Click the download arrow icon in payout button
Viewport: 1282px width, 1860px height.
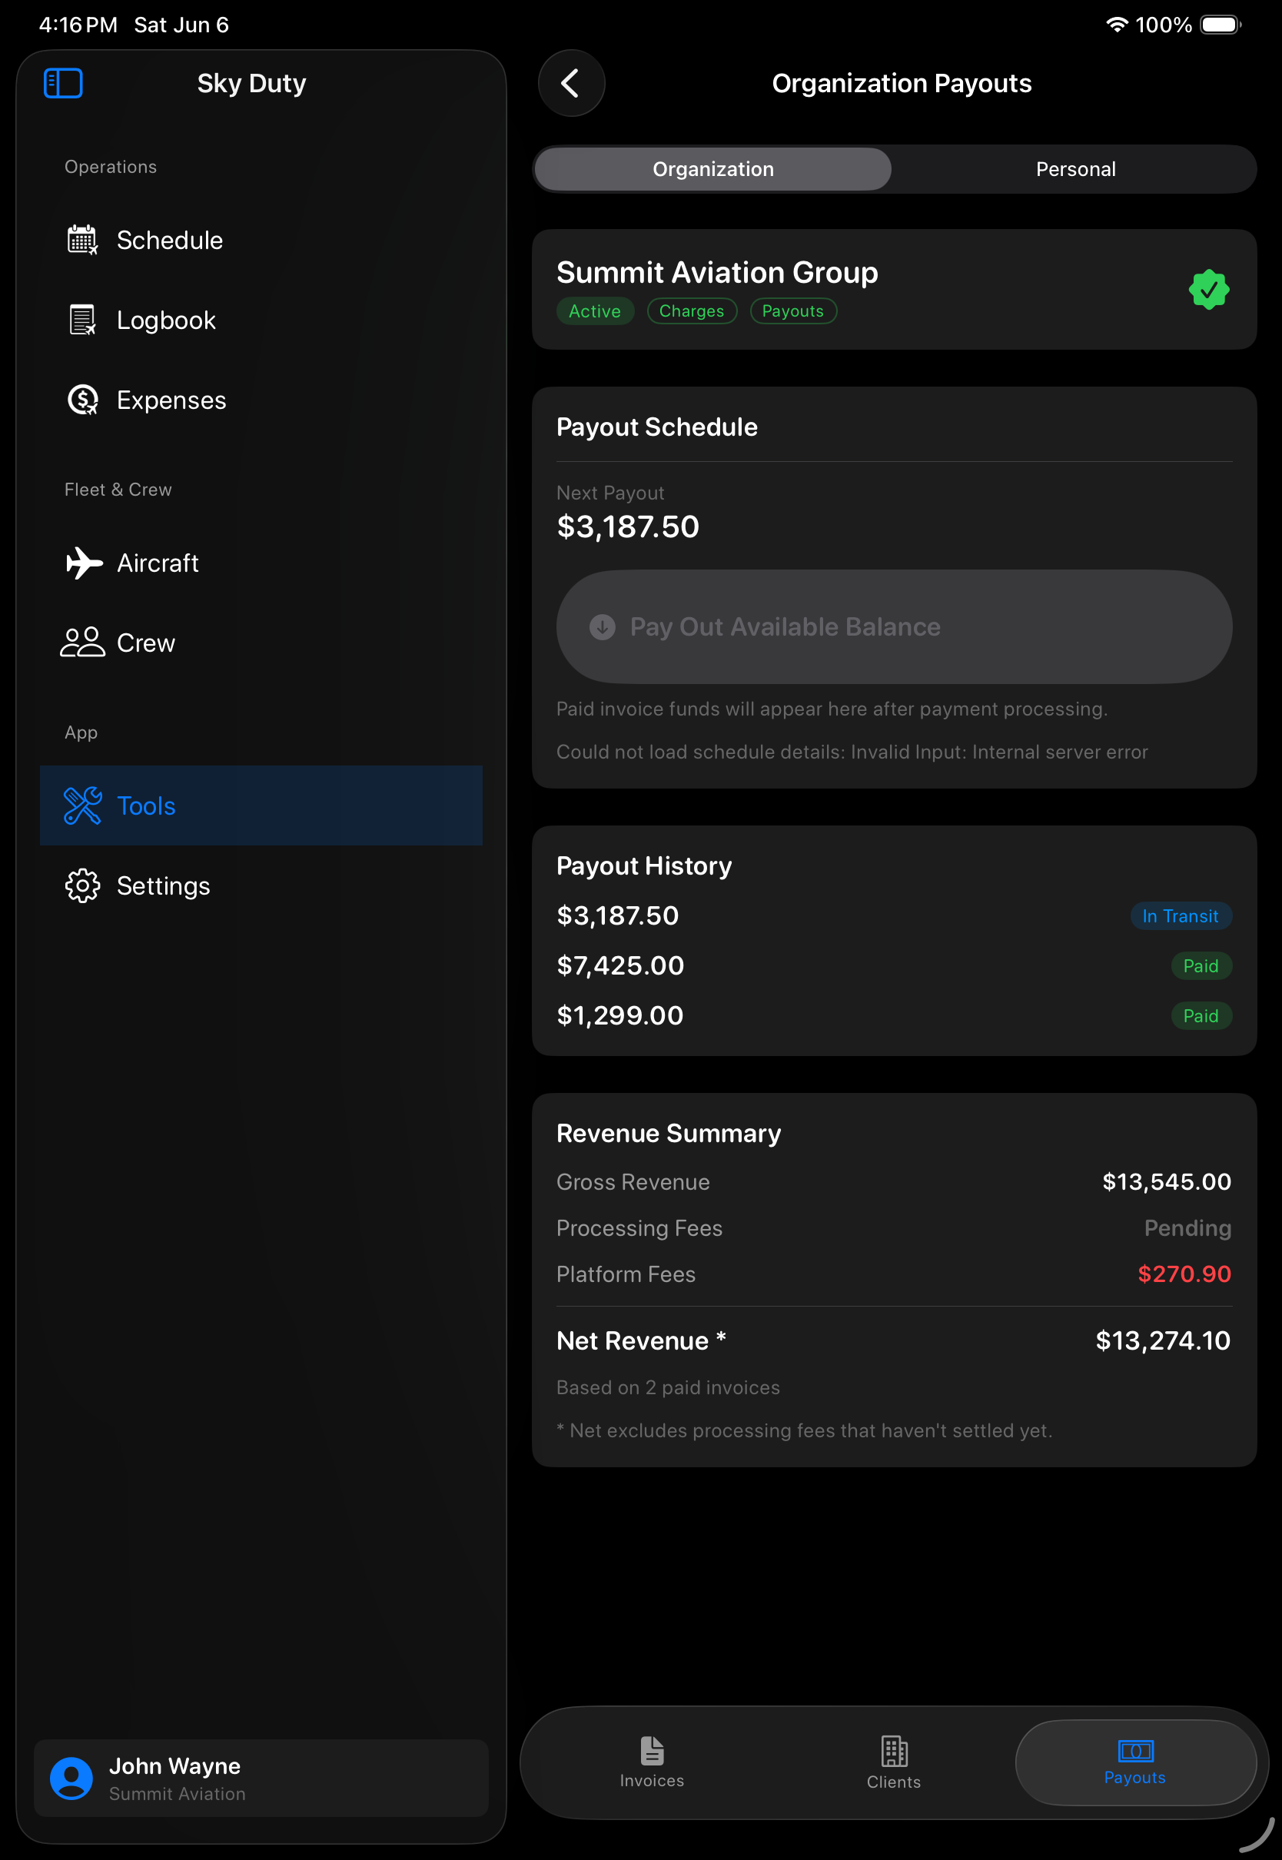tap(603, 627)
